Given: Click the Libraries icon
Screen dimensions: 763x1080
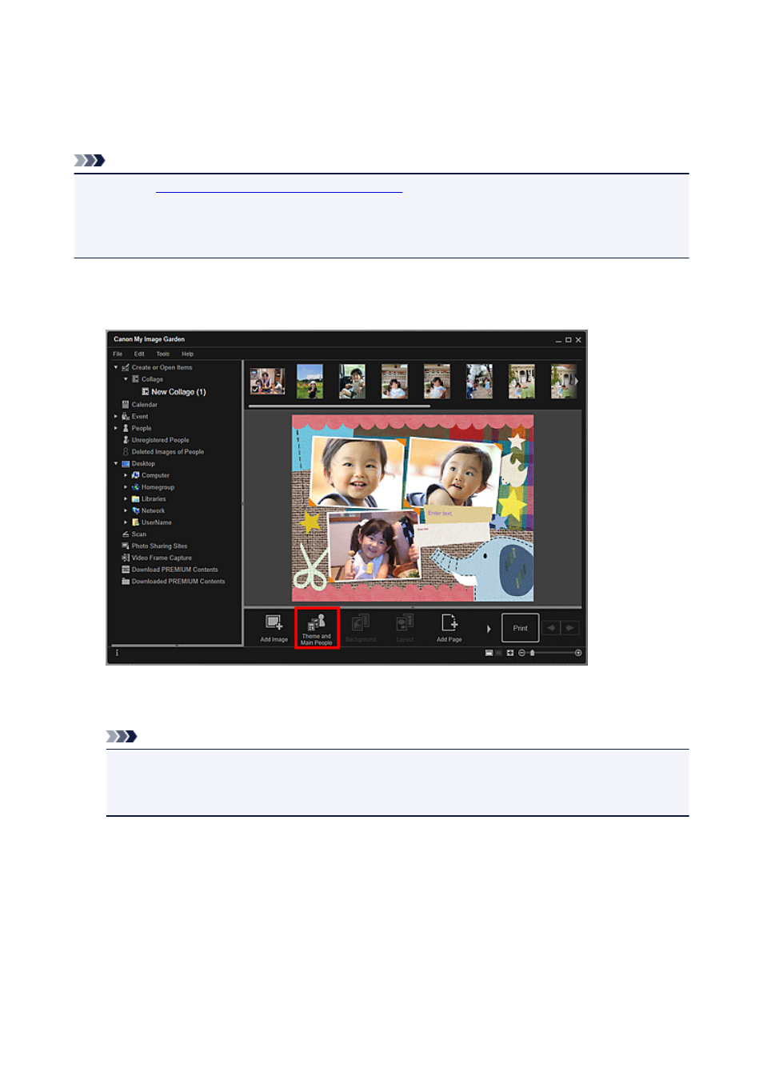Looking at the screenshot, I should click(x=136, y=499).
